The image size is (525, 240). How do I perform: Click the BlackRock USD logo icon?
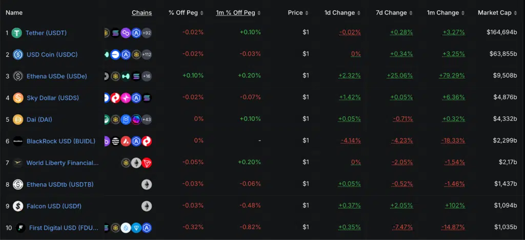[x=18, y=141]
